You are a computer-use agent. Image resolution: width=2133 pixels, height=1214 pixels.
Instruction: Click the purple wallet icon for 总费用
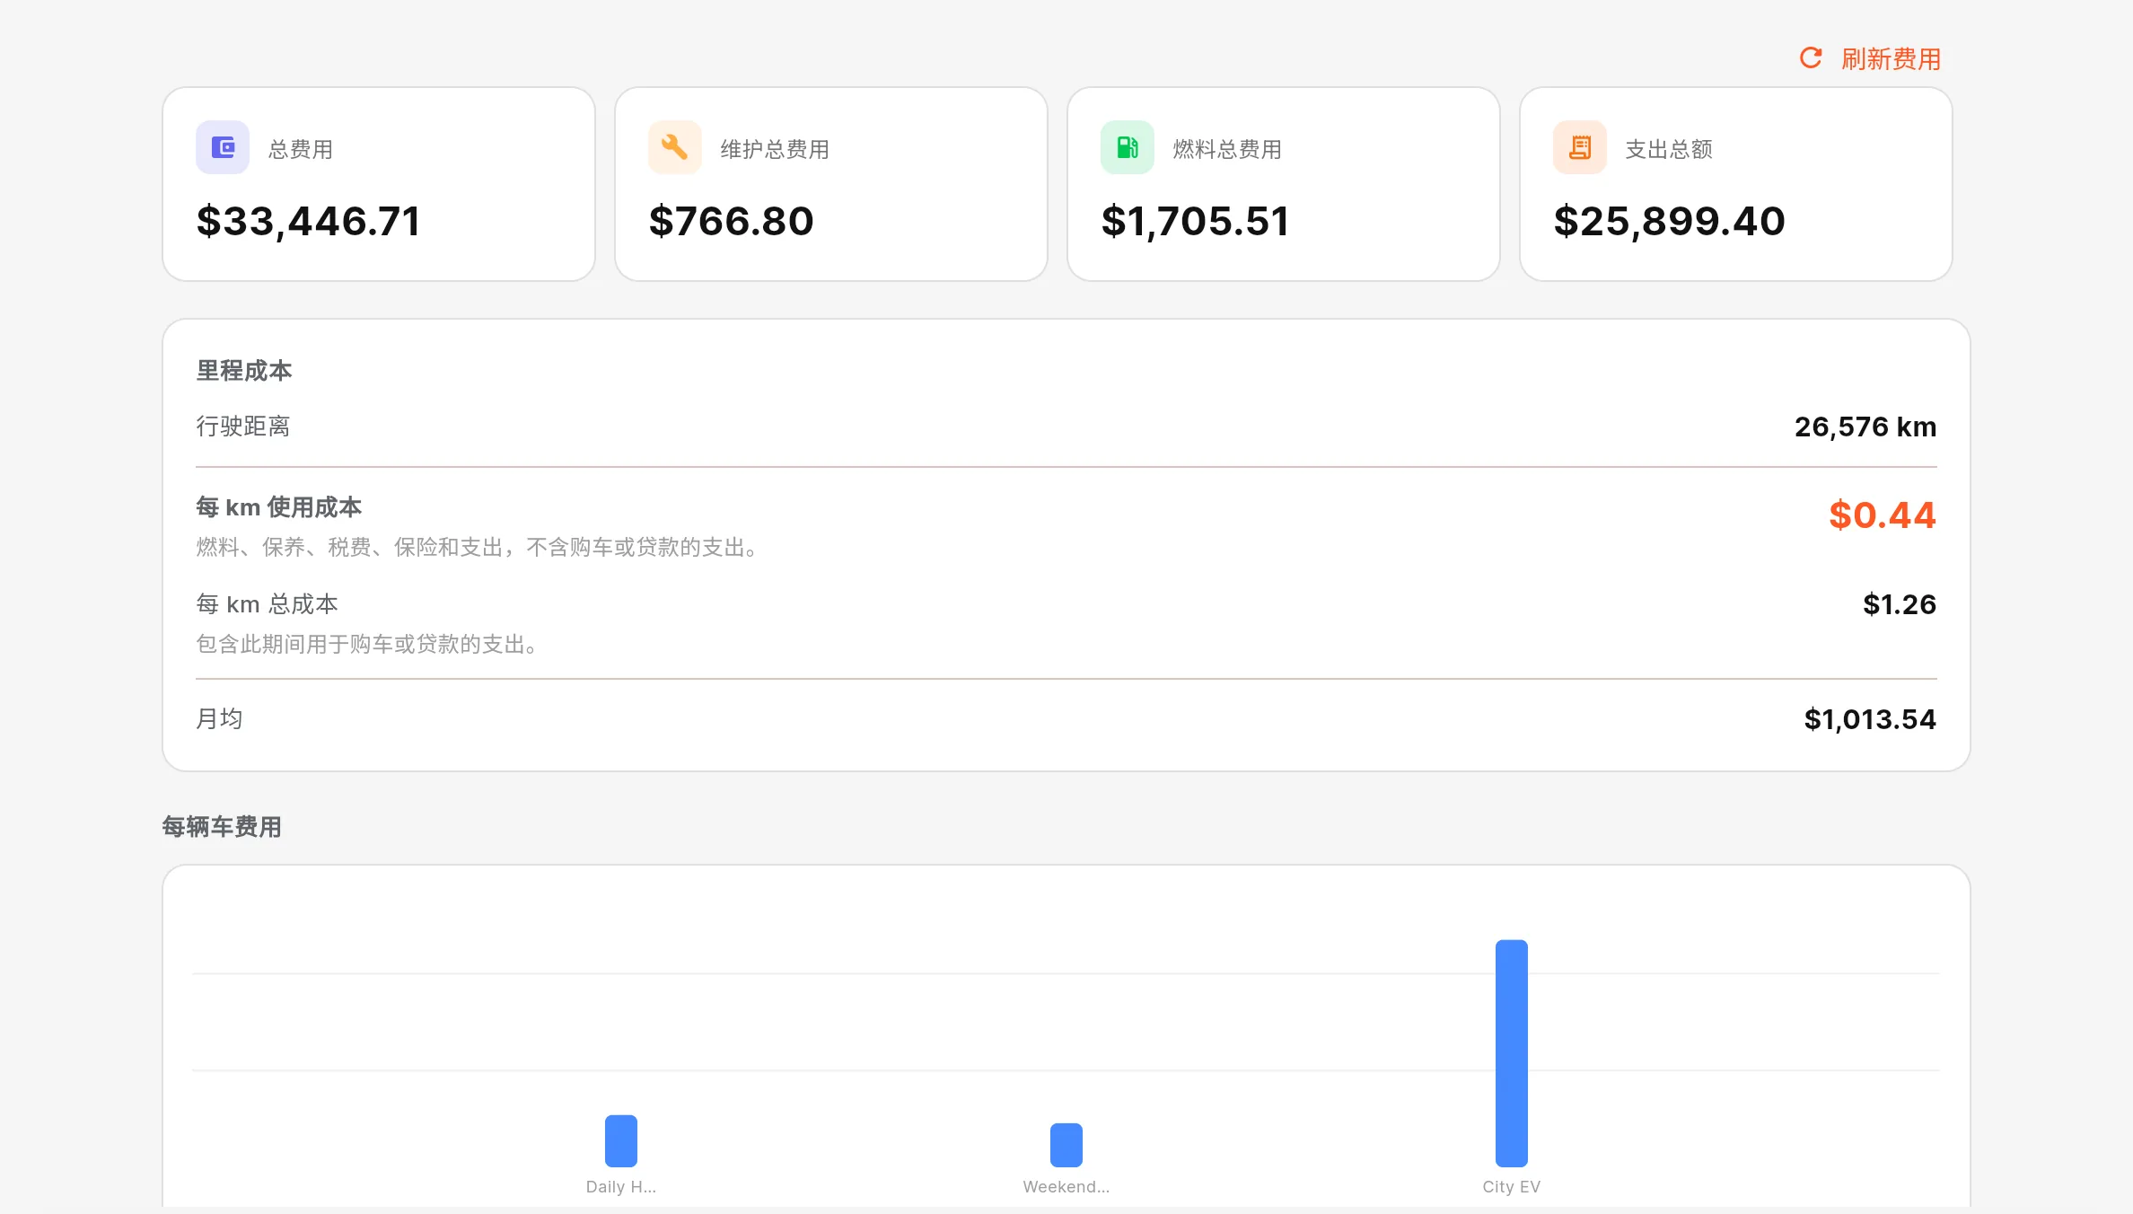point(223,147)
